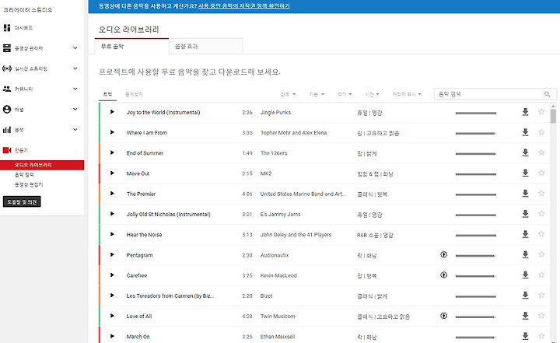
Task: Click the 크리에이터 스튜디오 heading
Action: click(x=27, y=9)
